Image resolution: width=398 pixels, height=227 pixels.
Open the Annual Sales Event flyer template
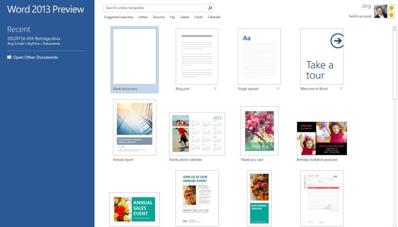(135, 209)
